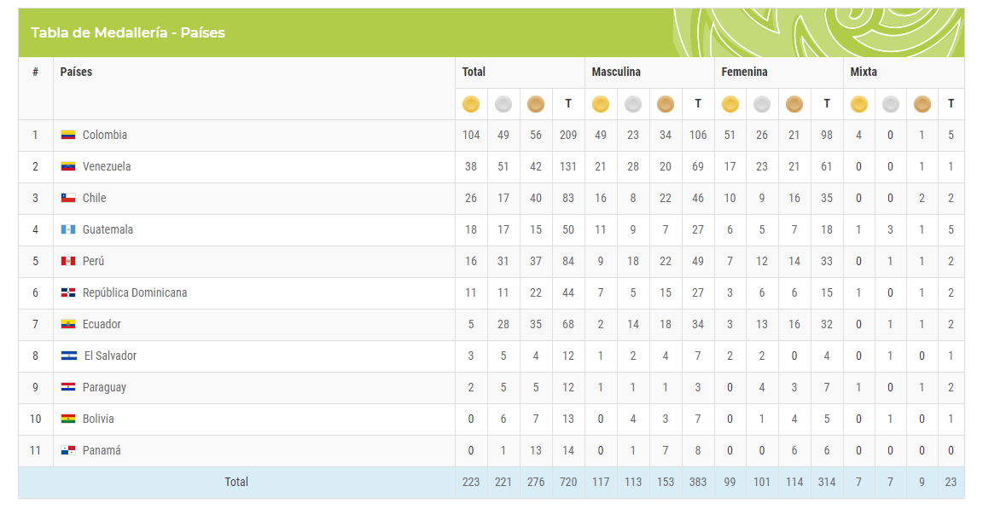
Task: Click the Chile flag icon
Action: click(x=67, y=198)
